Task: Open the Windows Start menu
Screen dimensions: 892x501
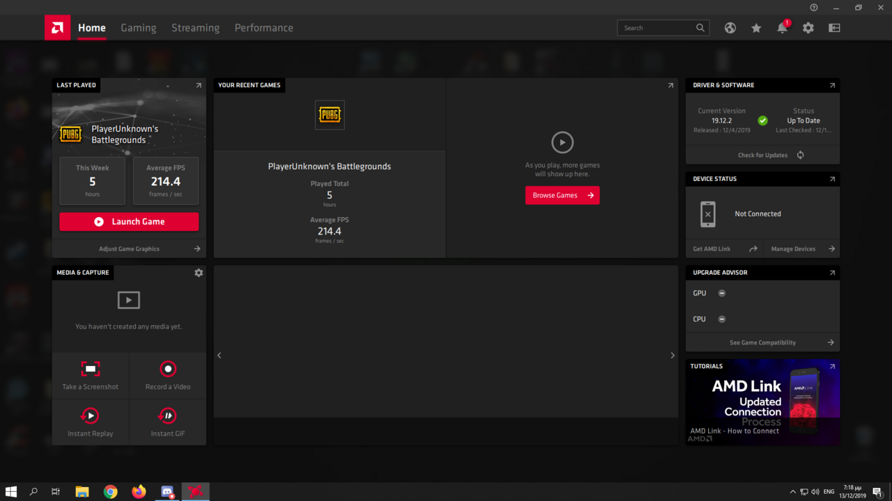Action: tap(11, 491)
